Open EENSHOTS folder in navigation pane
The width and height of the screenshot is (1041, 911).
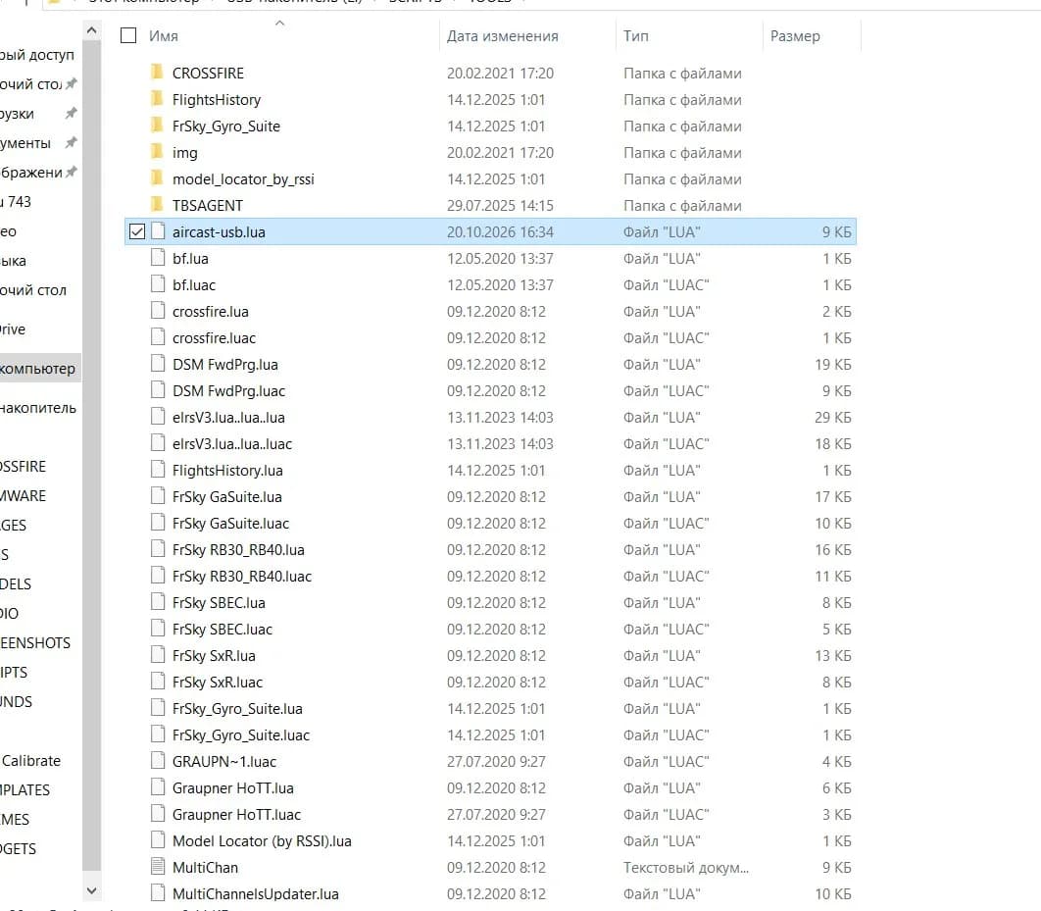pos(35,642)
